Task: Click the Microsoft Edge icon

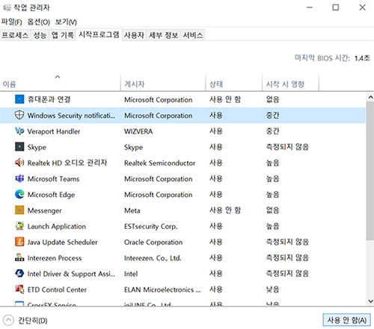Action: 19,194
